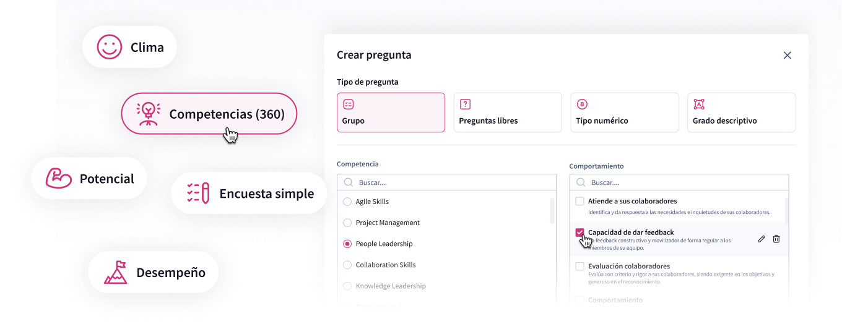Choose the Tipo numérico question type
The width and height of the screenshot is (842, 324).
pos(624,113)
